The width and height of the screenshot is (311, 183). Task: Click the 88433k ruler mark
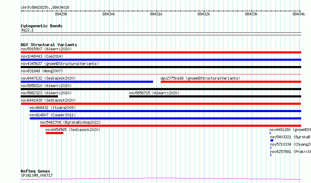pyautogui.click(x=251, y=14)
